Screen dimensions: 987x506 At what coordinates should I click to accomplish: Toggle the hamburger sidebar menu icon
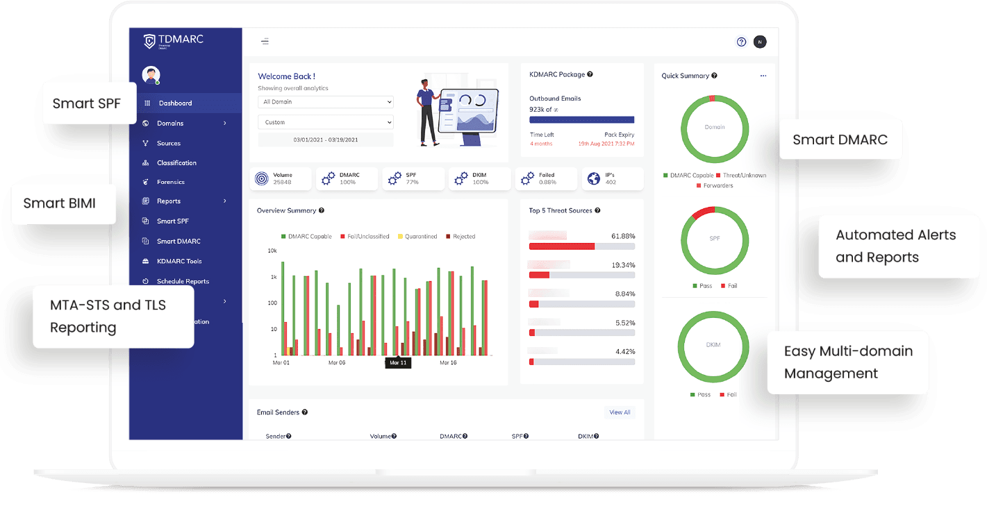click(265, 42)
